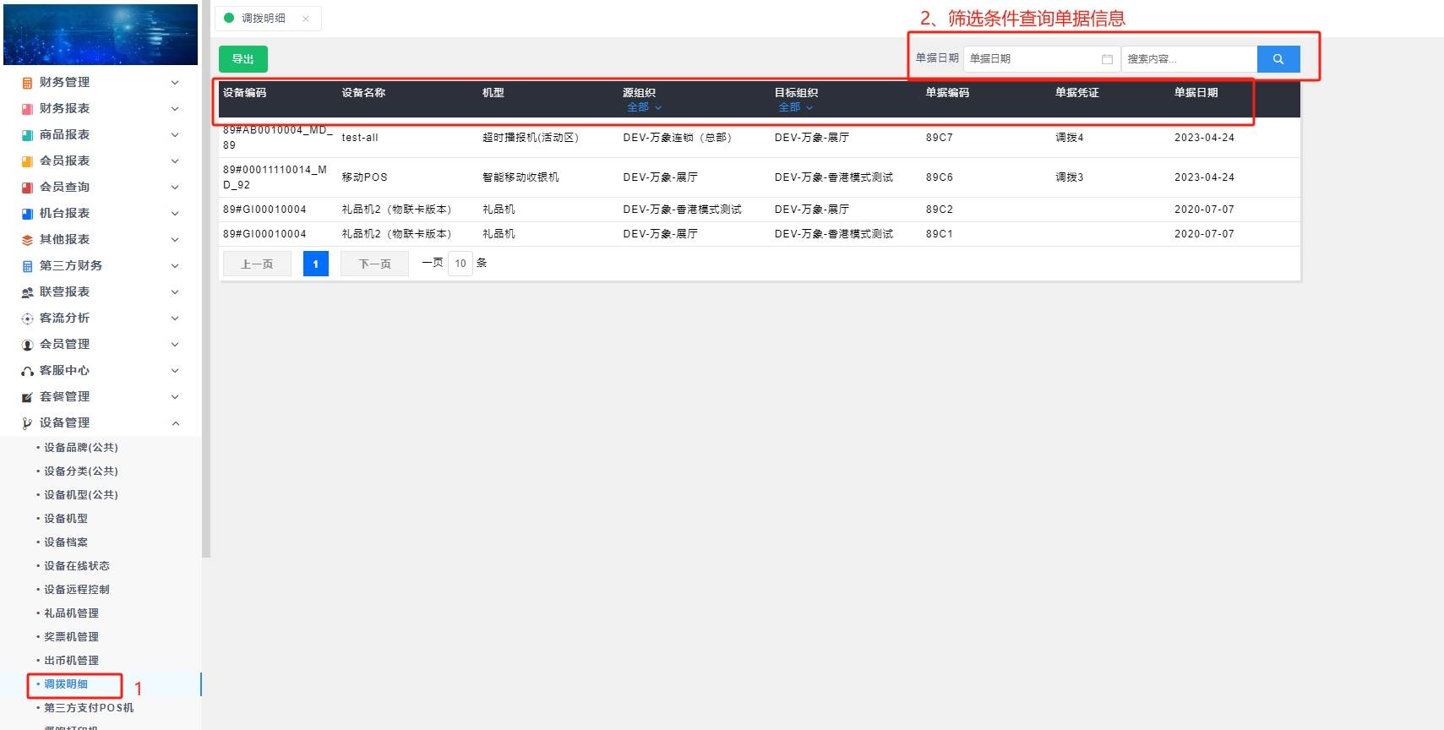1444x730 pixels.
Task: Click the 上一页 pagination button
Action: [x=257, y=264]
